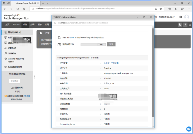This screenshot has height=134, width=193.
Task: Open the help question mark icon
Action: click(181, 17)
